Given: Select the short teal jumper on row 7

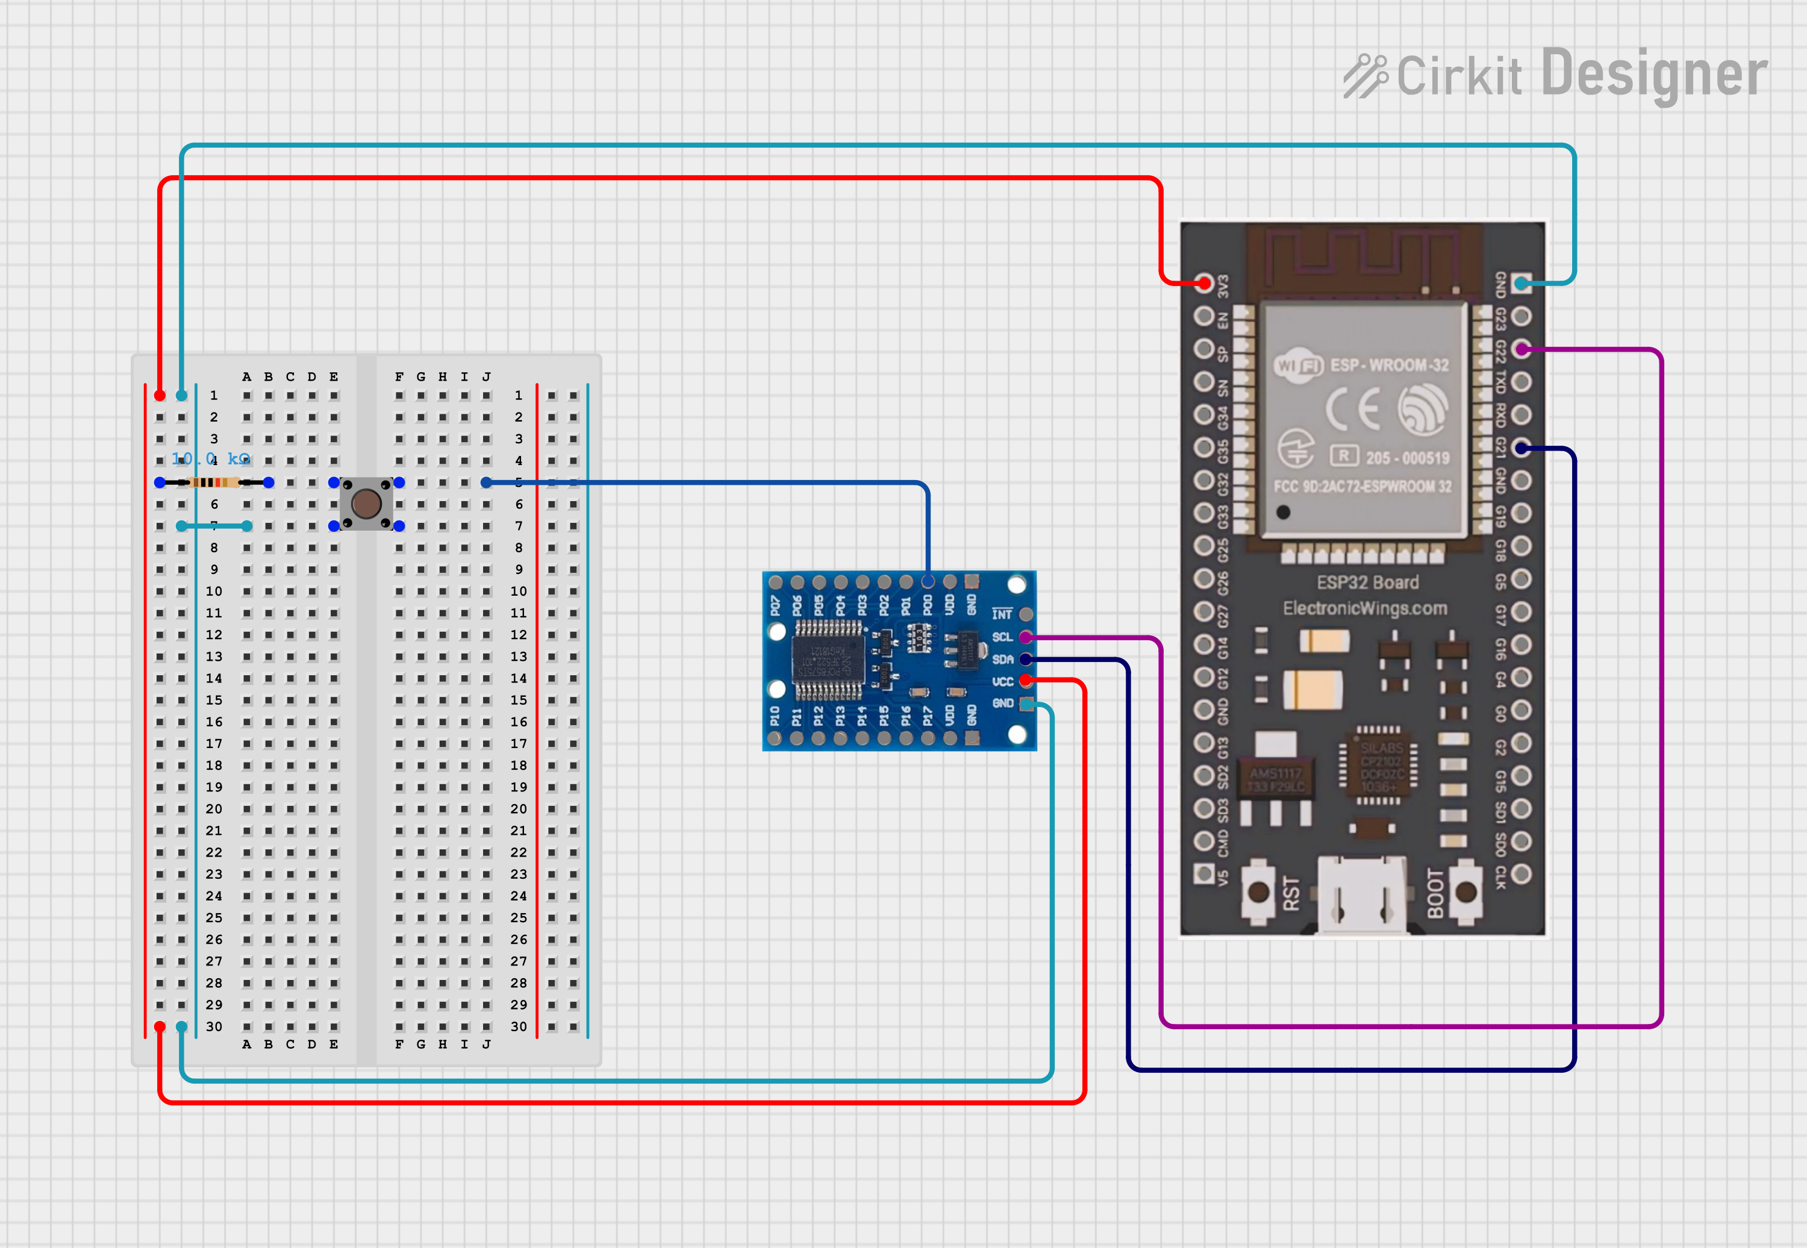Looking at the screenshot, I should 214,526.
